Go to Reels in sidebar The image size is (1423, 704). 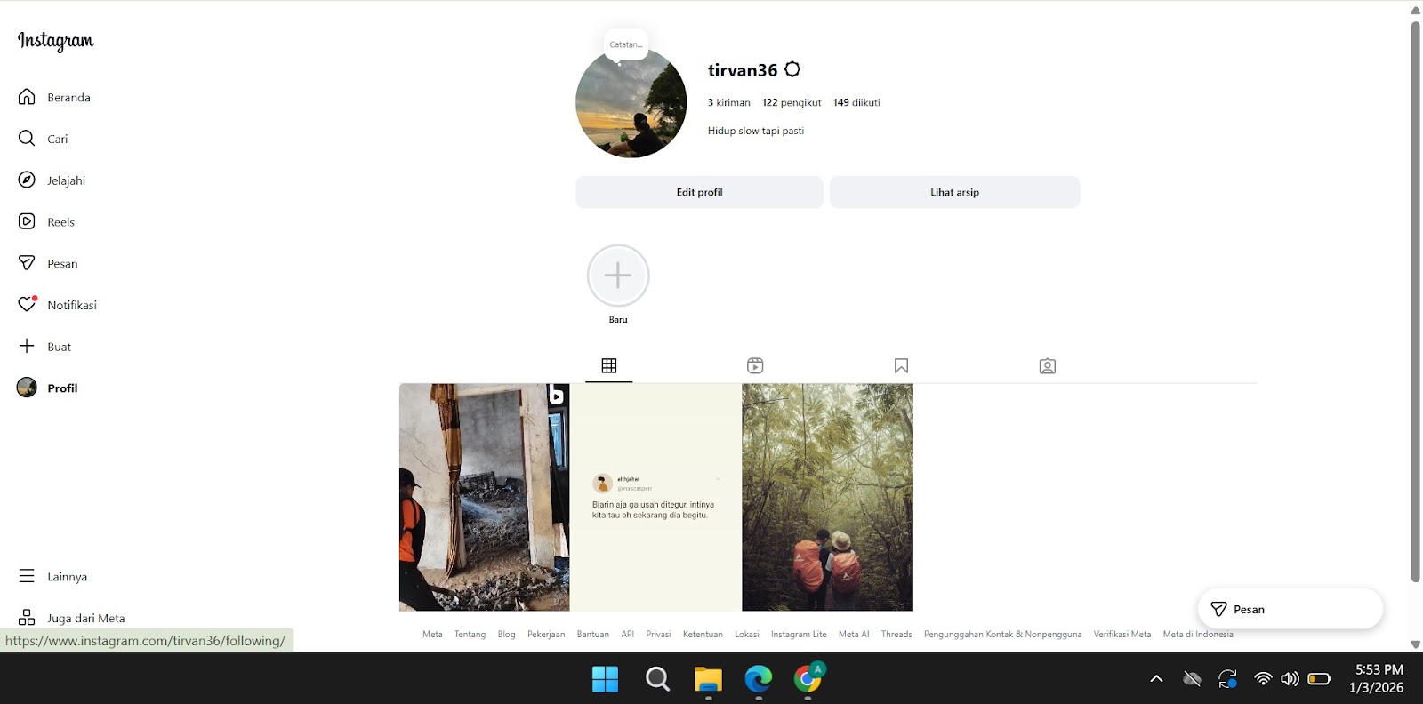27,221
